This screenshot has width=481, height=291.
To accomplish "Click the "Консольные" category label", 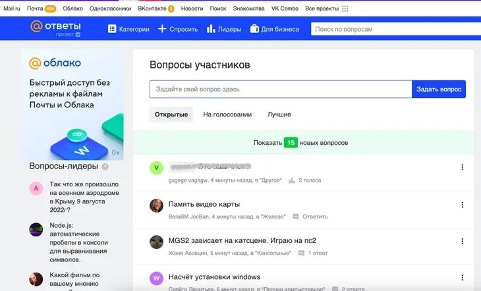I will click(273, 253).
